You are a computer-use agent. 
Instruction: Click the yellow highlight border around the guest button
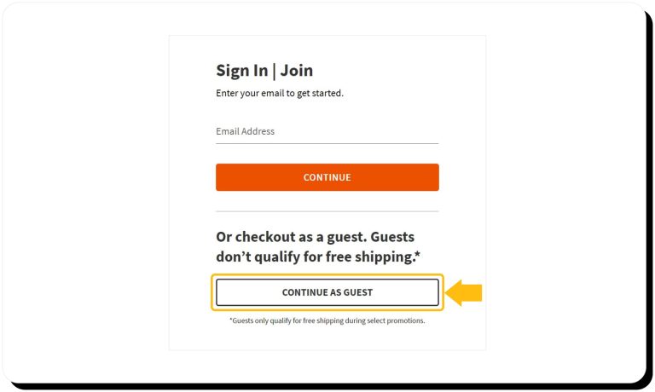click(x=327, y=275)
